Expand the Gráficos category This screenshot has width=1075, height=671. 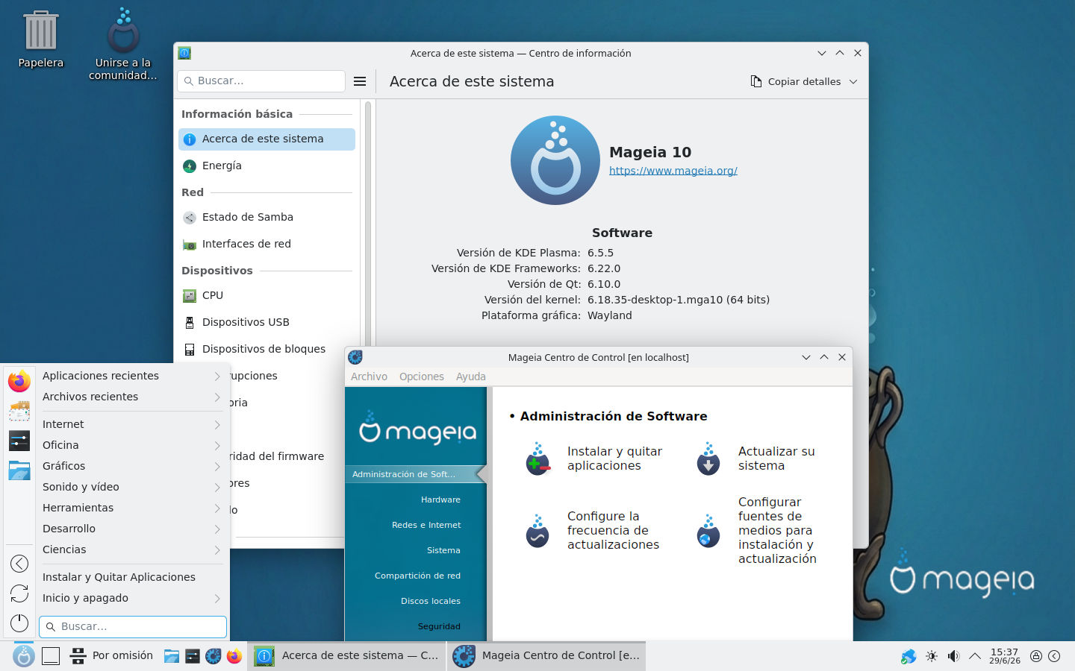point(131,466)
